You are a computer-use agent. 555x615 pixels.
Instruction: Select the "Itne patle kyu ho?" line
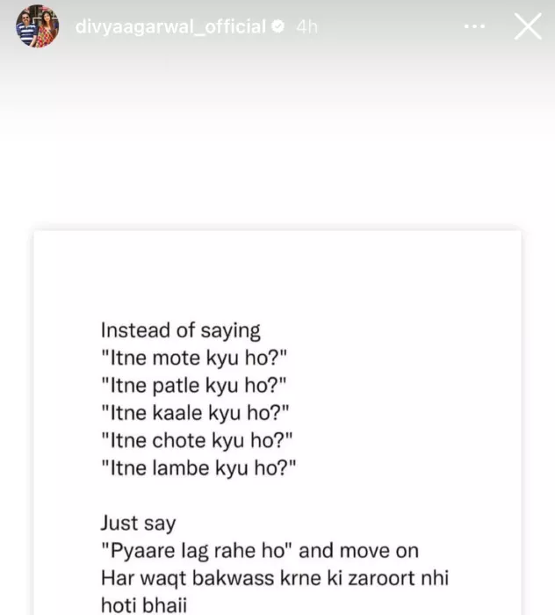point(195,386)
